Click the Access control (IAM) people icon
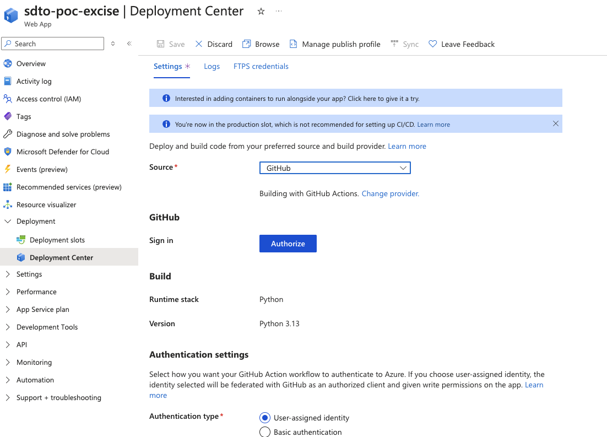 7,99
